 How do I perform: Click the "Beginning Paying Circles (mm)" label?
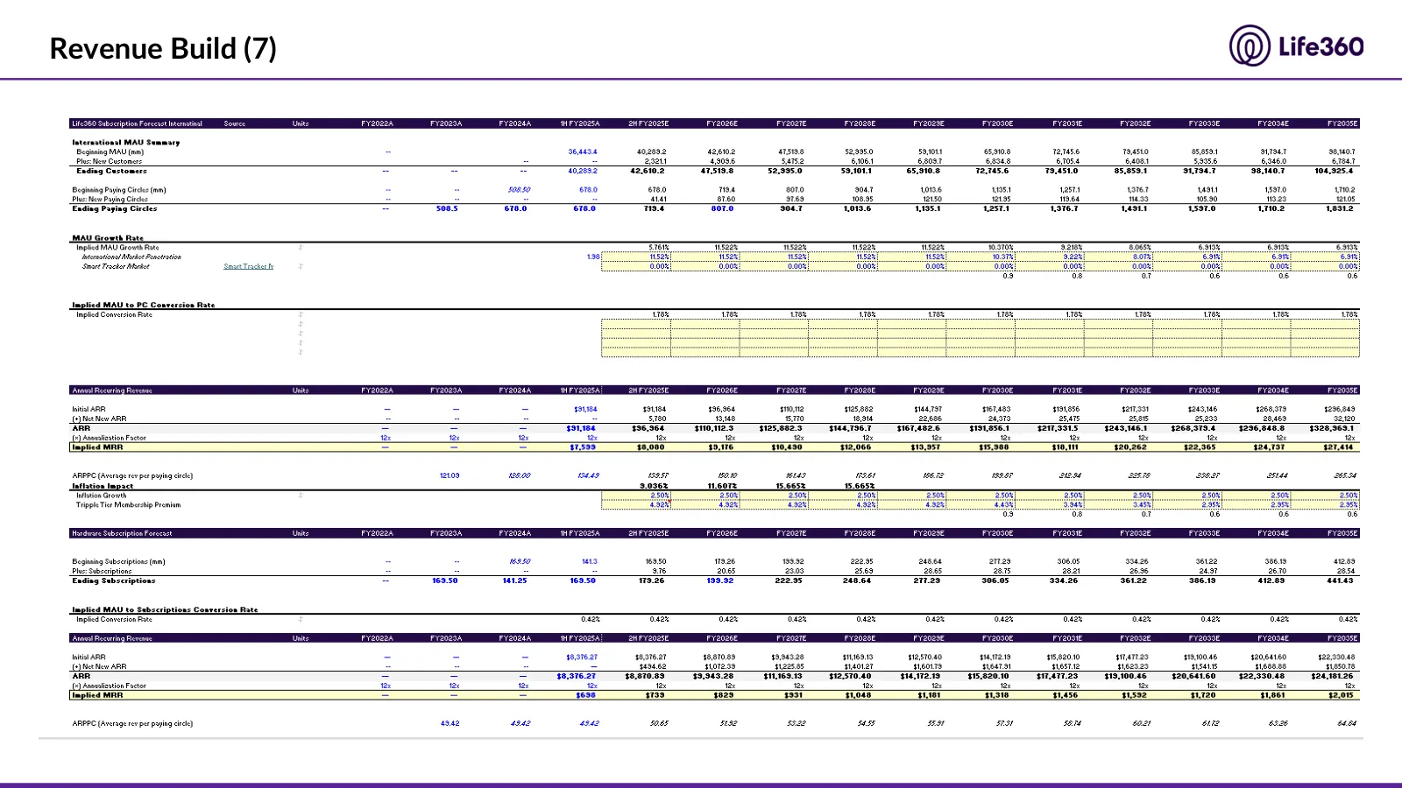(x=119, y=190)
